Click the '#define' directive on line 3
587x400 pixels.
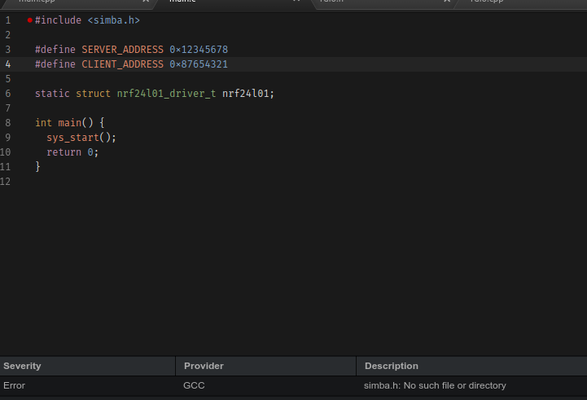click(x=55, y=50)
